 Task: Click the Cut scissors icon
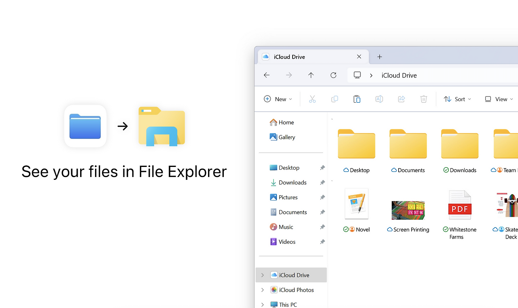pyautogui.click(x=312, y=99)
